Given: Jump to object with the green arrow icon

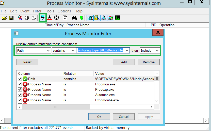Looking at the screenshot, I should tap(81, 18).
